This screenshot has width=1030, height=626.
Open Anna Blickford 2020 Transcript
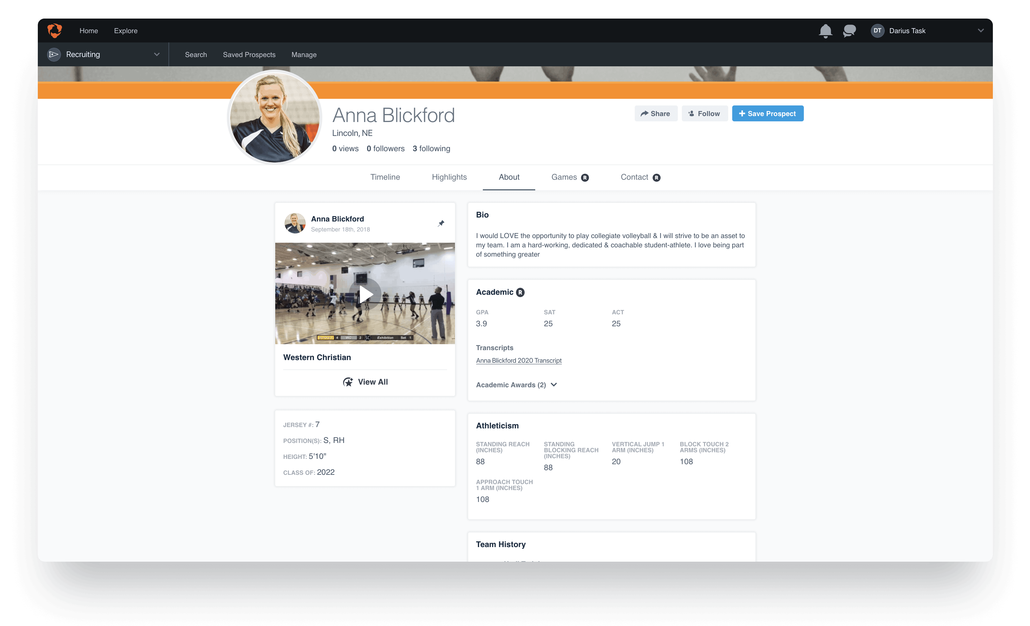tap(519, 360)
